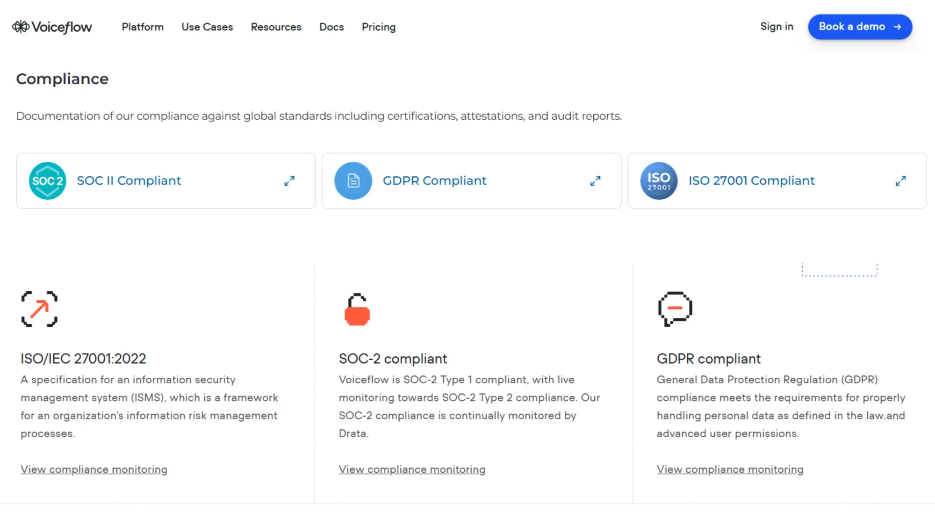Select Use Cases in the navigation

click(207, 27)
